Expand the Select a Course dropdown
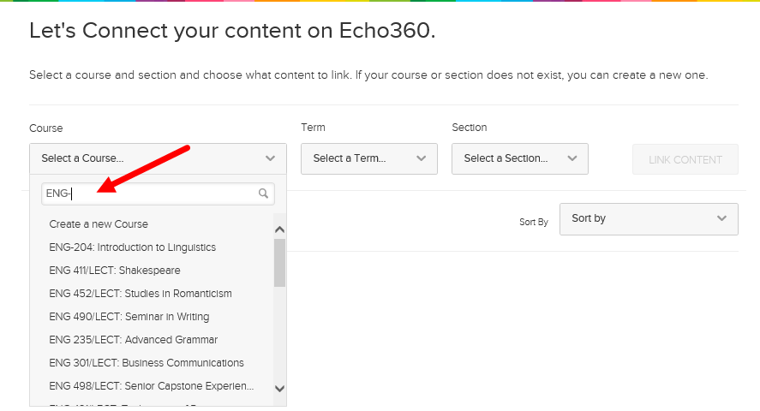 click(x=158, y=158)
